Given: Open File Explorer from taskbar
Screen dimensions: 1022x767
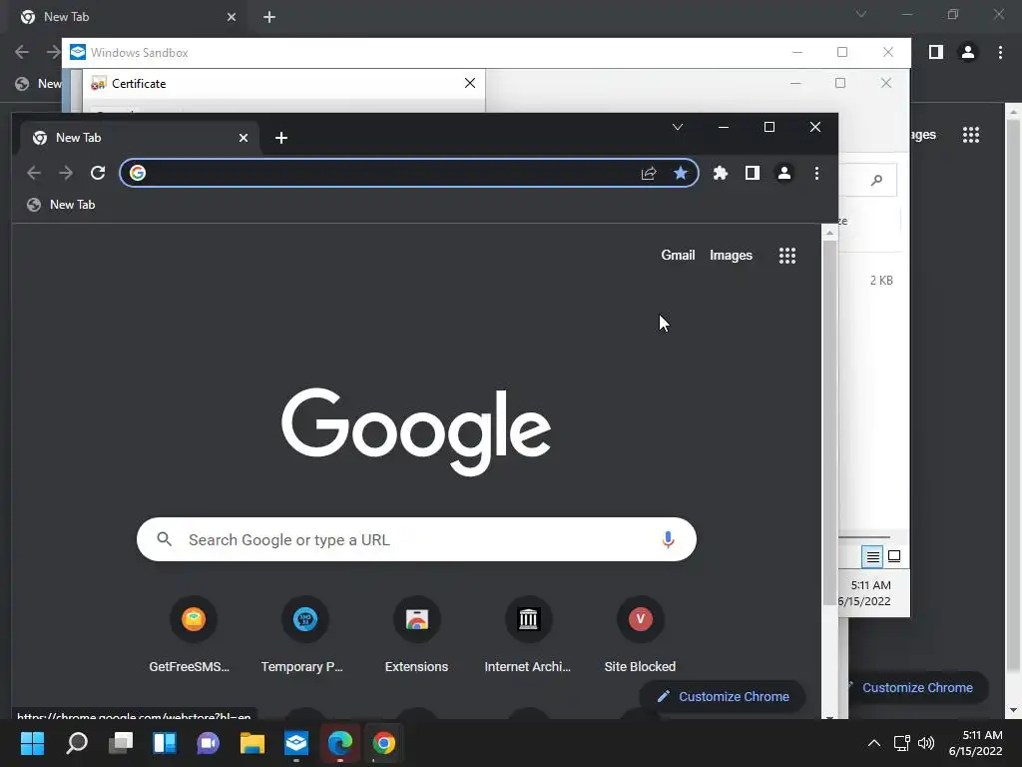Looking at the screenshot, I should click(253, 743).
